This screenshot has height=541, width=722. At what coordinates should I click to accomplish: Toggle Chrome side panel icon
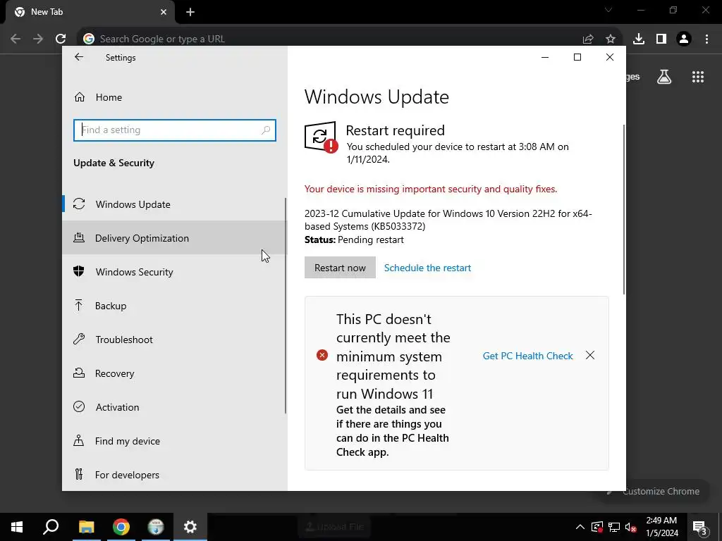[x=661, y=39]
